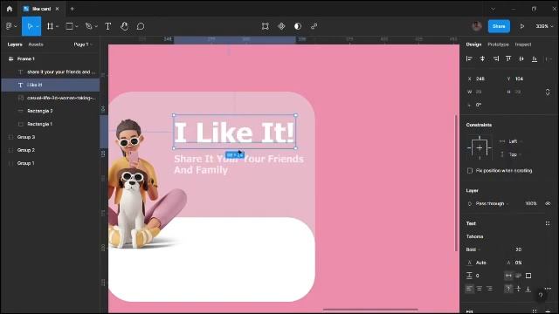Open the Page 1 dropdown
The width and height of the screenshot is (559, 314).
(x=83, y=44)
